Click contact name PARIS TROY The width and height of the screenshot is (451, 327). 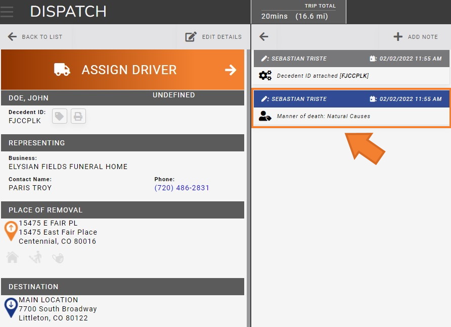[30, 188]
